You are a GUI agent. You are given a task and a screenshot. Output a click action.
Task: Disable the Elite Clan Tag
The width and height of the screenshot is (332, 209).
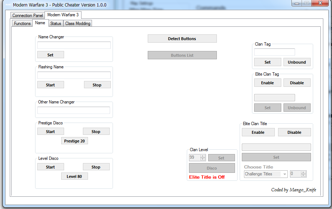click(297, 83)
